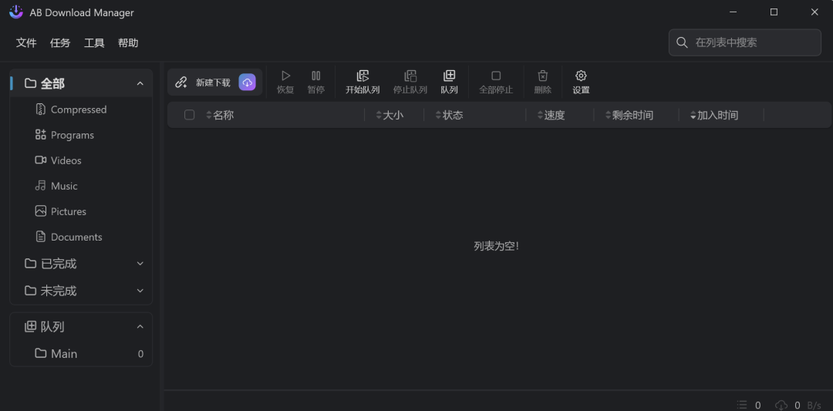
Task: Open the 帮助 menu
Action: tap(128, 43)
